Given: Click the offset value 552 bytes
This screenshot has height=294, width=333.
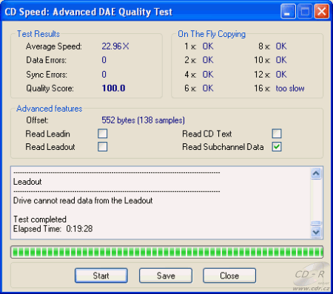Looking at the screenshot, I should [x=143, y=120].
